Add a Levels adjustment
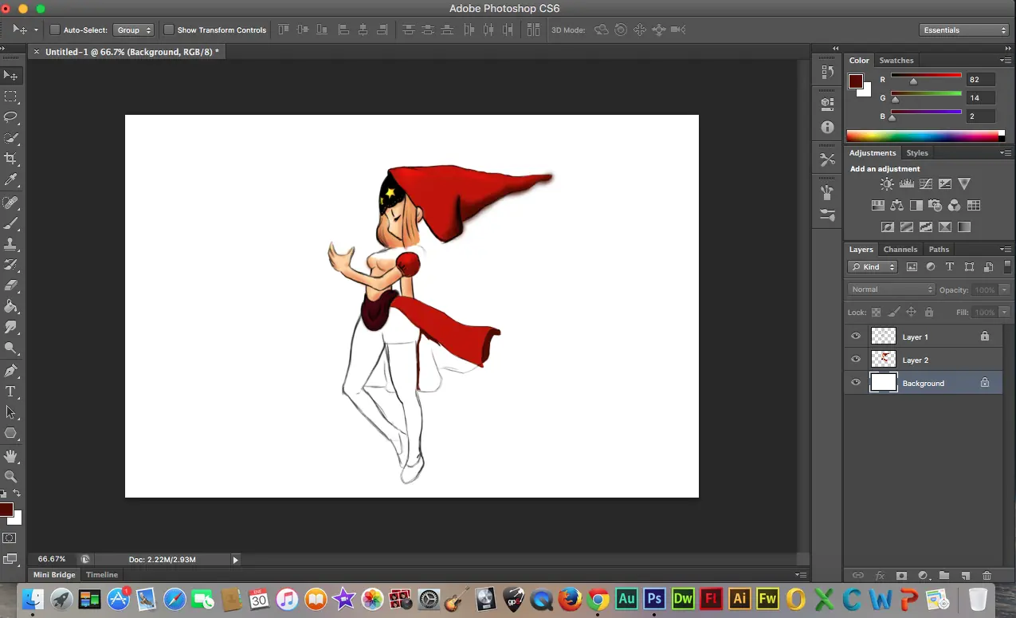Viewport: 1016px width, 618px height. pyautogui.click(x=906, y=184)
